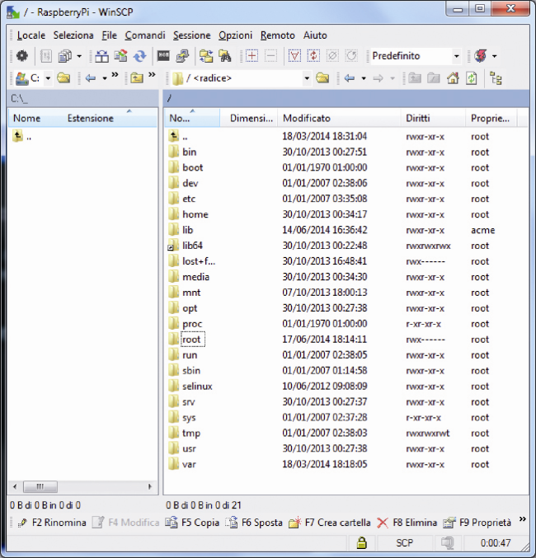Click the Synchronize directories icon
The width and height of the screenshot is (536, 558).
pos(139,56)
